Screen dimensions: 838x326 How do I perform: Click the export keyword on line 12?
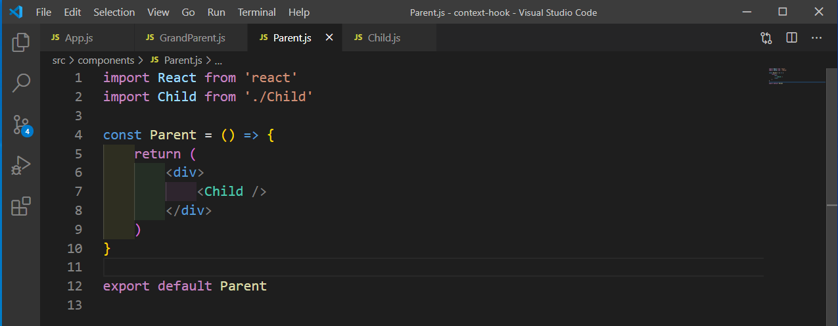tap(126, 286)
